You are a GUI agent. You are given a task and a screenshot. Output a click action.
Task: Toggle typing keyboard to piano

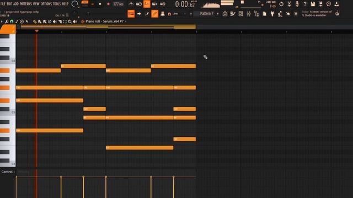pos(131,14)
